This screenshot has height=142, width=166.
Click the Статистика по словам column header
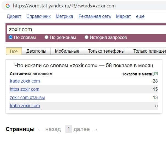(31, 74)
